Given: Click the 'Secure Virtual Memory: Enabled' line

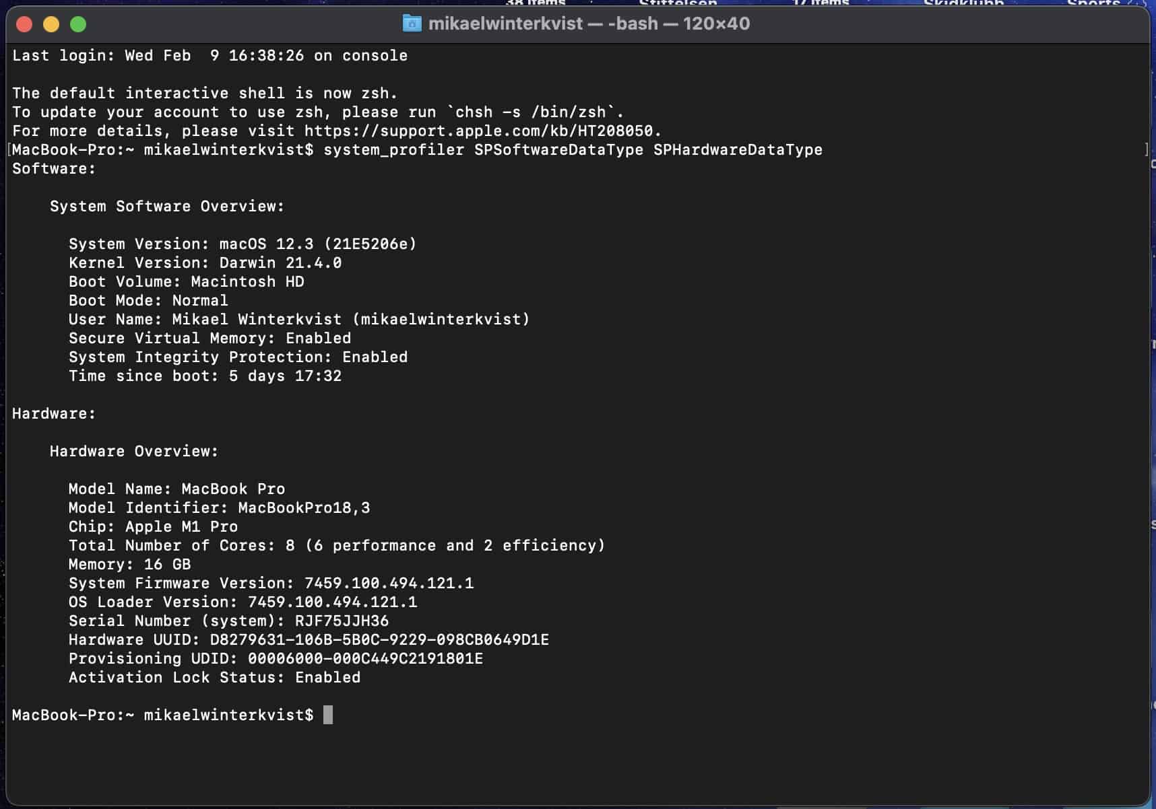Looking at the screenshot, I should click(x=210, y=339).
